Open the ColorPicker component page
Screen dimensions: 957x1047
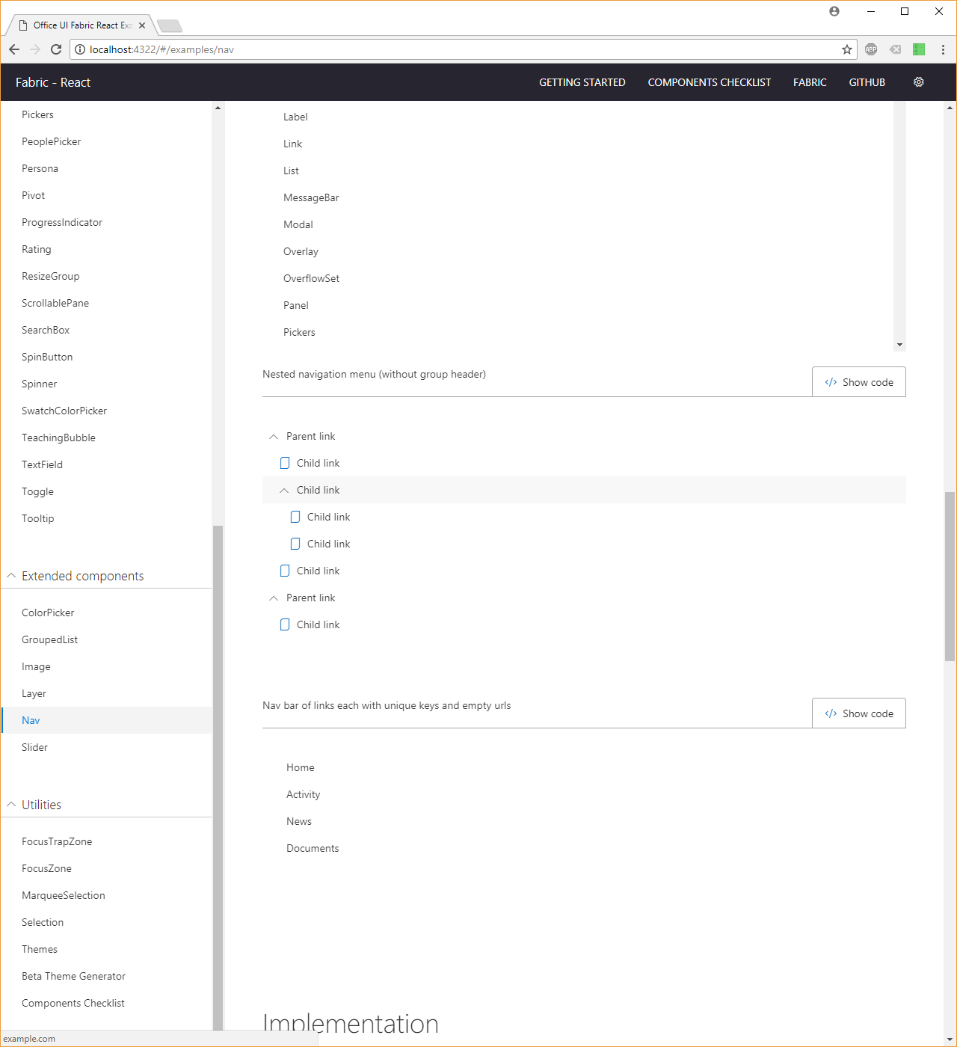click(47, 612)
